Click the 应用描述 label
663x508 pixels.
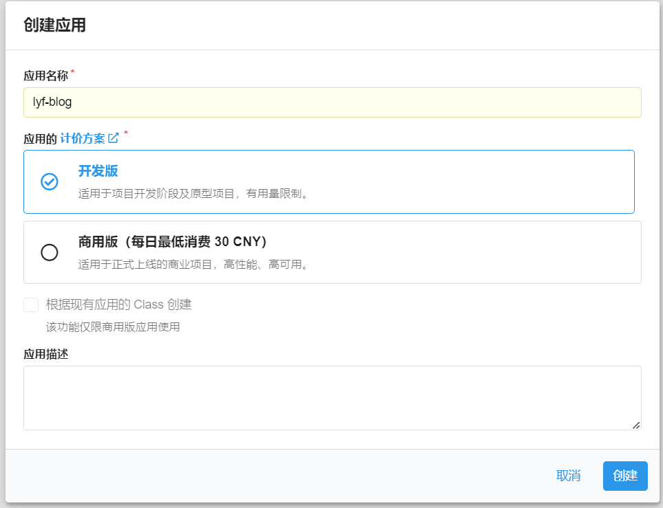pyautogui.click(x=46, y=354)
